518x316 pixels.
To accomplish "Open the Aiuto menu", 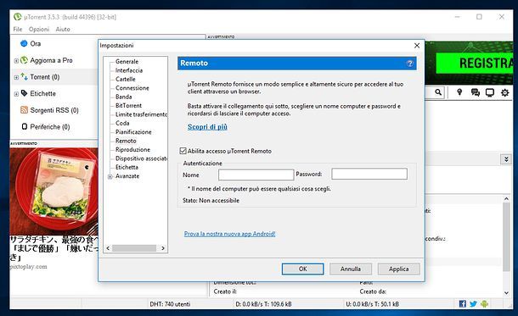I will click(x=63, y=30).
